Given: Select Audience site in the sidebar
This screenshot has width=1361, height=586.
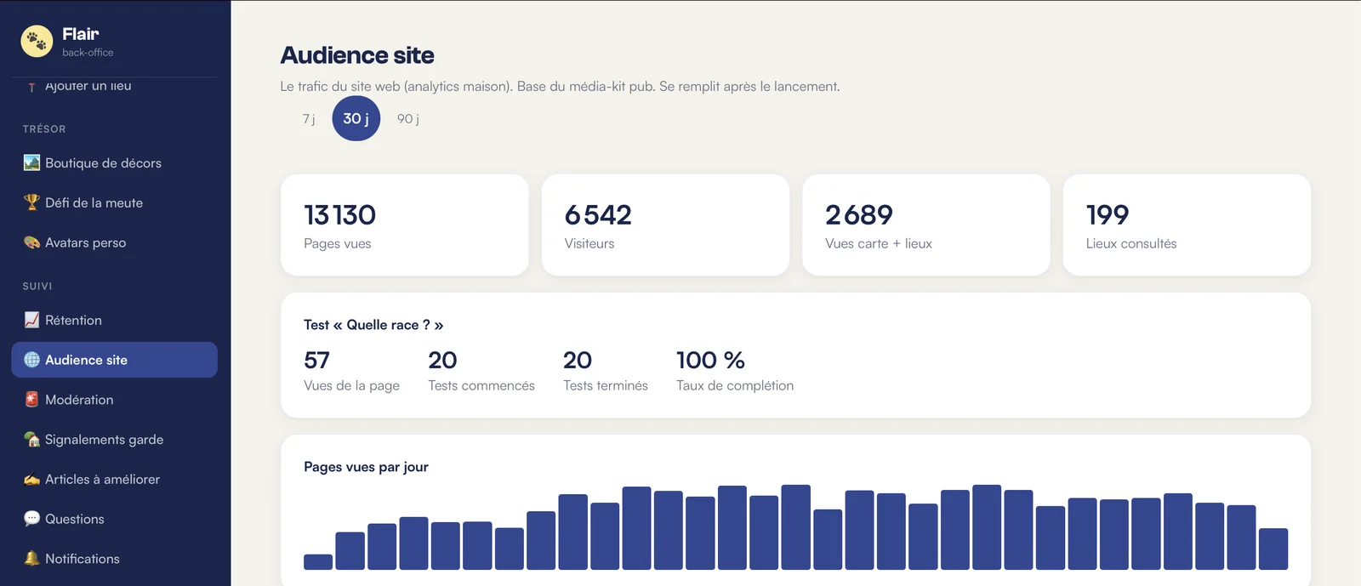Looking at the screenshot, I should [x=114, y=360].
